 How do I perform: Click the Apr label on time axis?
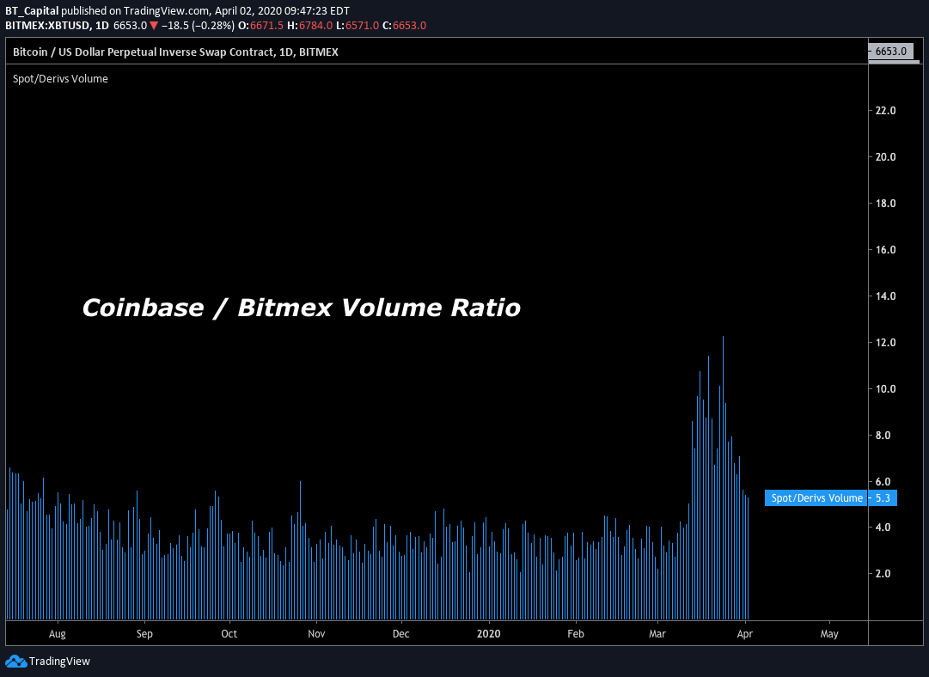coord(745,634)
